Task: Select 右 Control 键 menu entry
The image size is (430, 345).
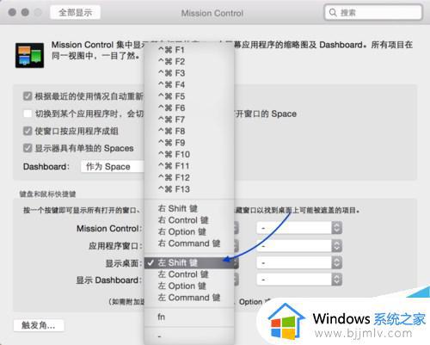Action: click(x=189, y=220)
